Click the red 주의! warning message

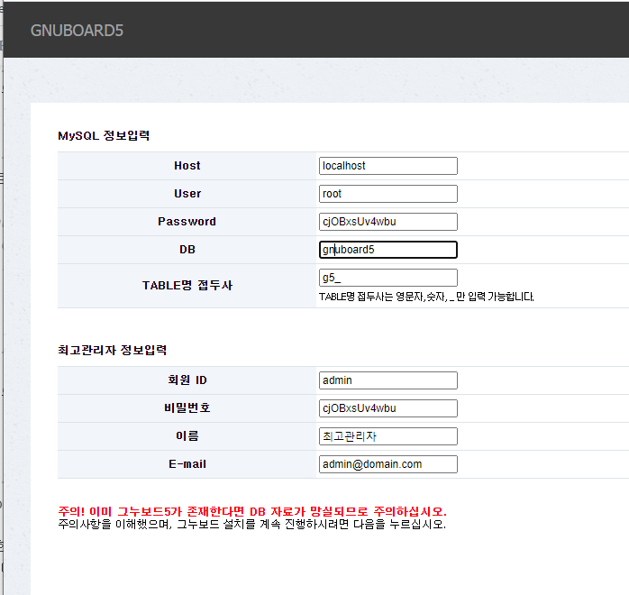(x=252, y=511)
